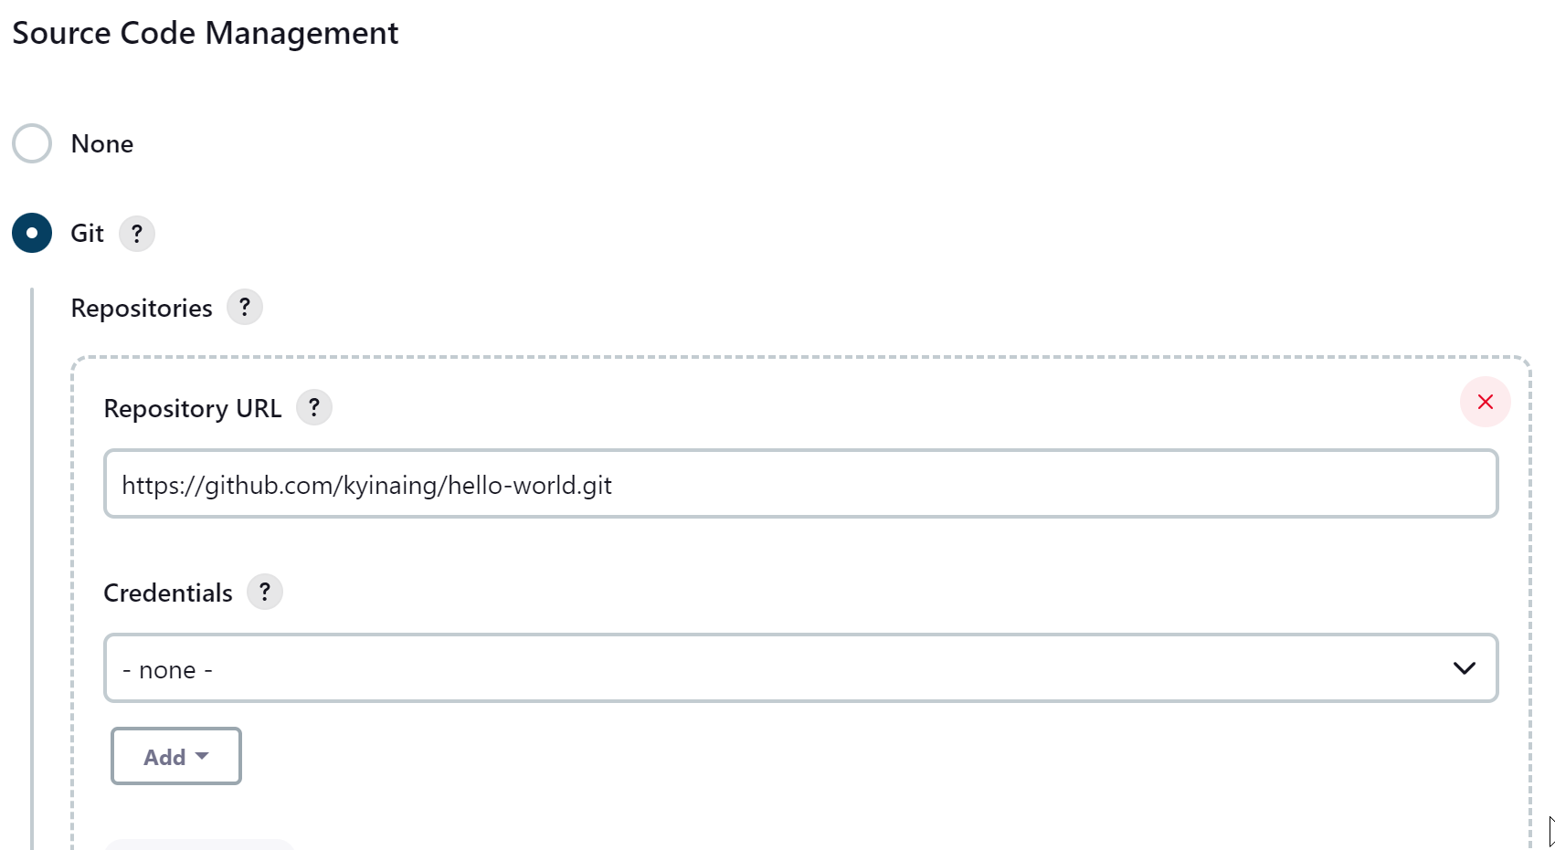
Task: Click the Repository URL help icon
Action: tap(314, 407)
